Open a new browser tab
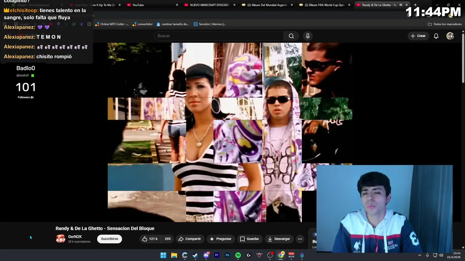This screenshot has height=261, width=465. coord(415,5)
